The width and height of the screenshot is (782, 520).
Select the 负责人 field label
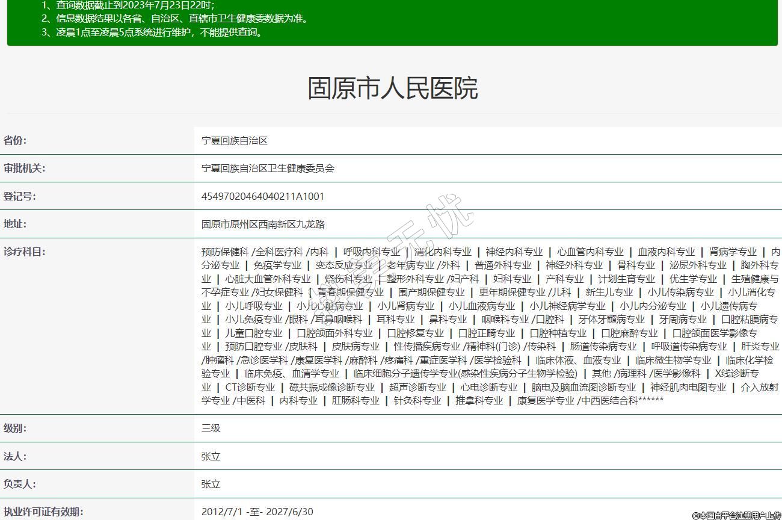coord(19,484)
